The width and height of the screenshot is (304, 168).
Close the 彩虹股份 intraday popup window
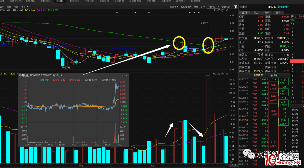126,76
